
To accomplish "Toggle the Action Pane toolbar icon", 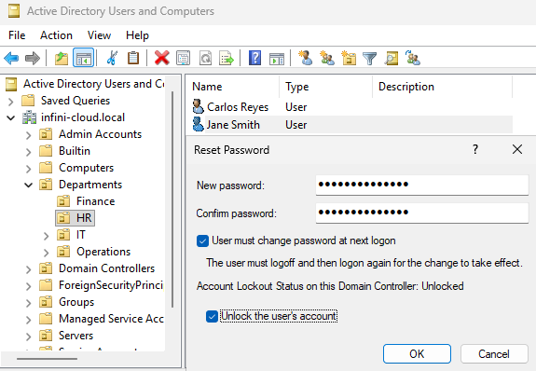I will 277,58.
